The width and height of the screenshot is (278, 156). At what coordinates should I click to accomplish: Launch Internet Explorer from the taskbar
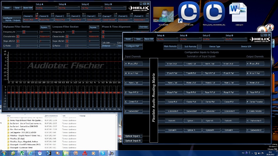[x=31, y=153]
